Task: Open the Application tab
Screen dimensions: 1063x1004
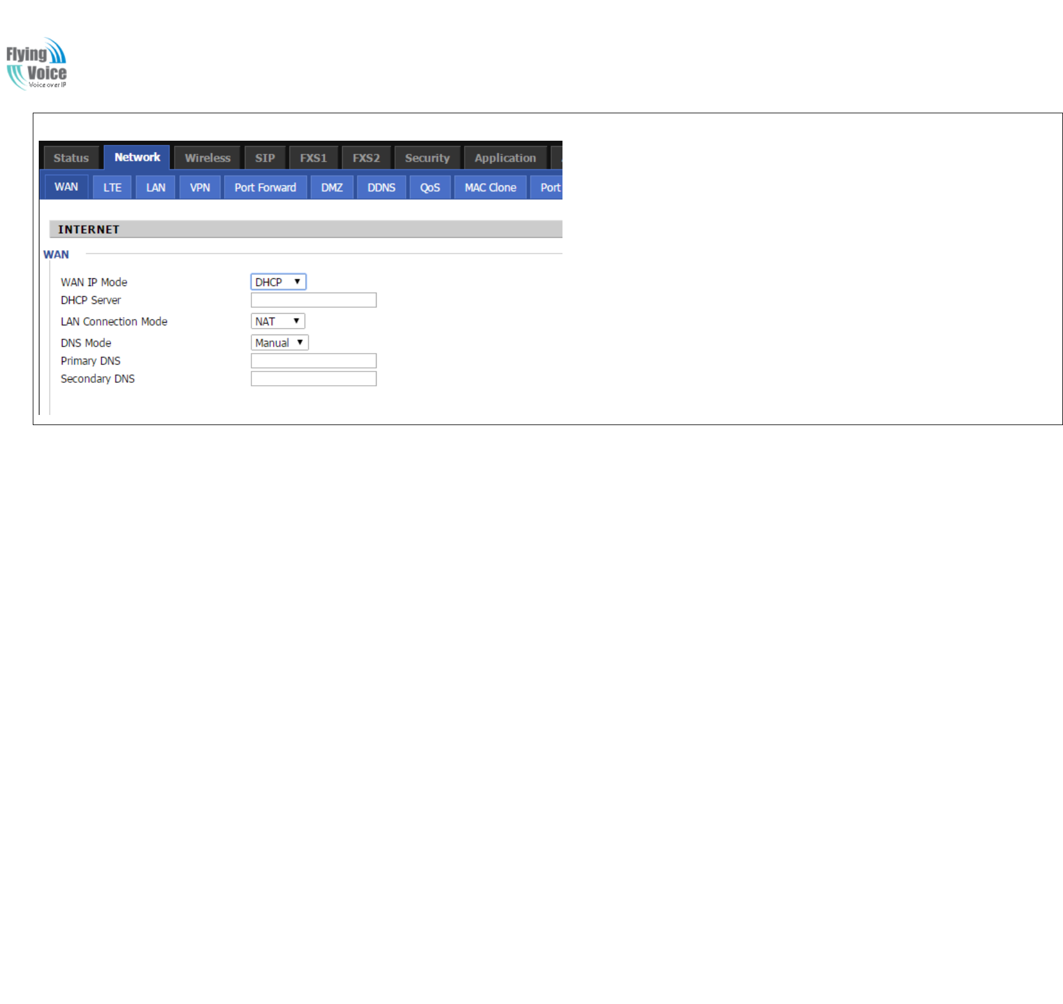Action: pyautogui.click(x=505, y=158)
